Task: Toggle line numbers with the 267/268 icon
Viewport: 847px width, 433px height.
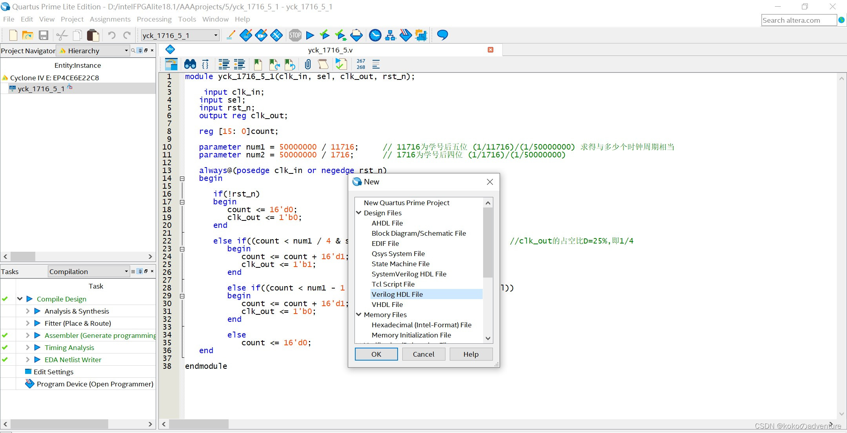Action: [361, 64]
